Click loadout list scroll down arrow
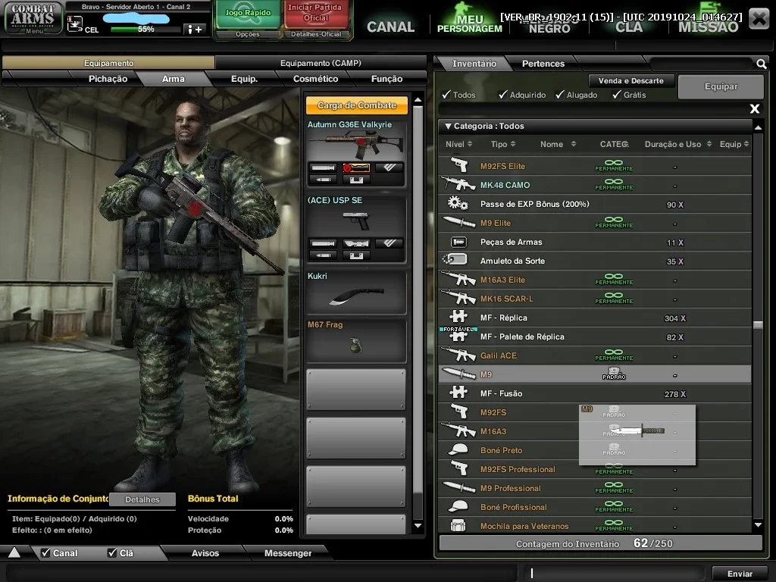 [x=418, y=526]
